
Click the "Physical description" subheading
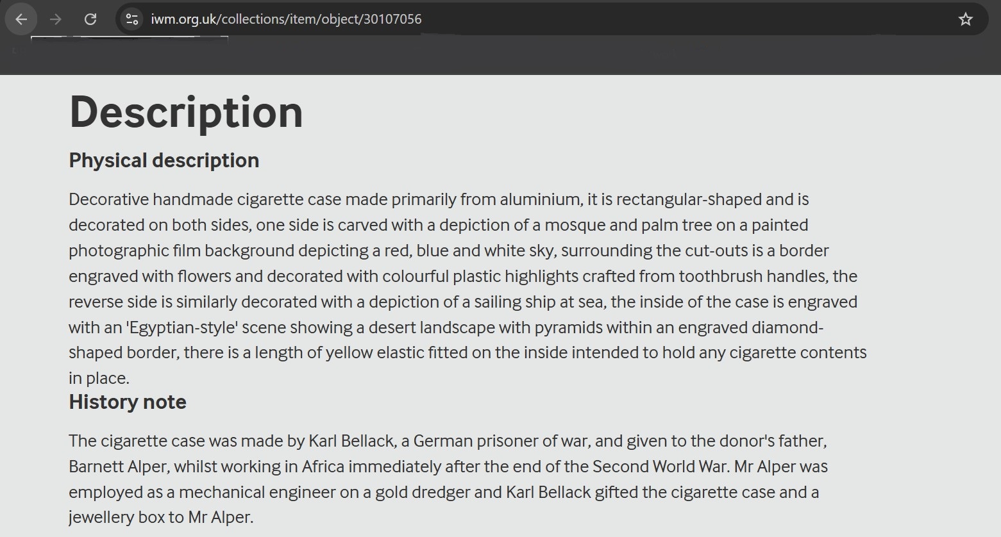(164, 160)
